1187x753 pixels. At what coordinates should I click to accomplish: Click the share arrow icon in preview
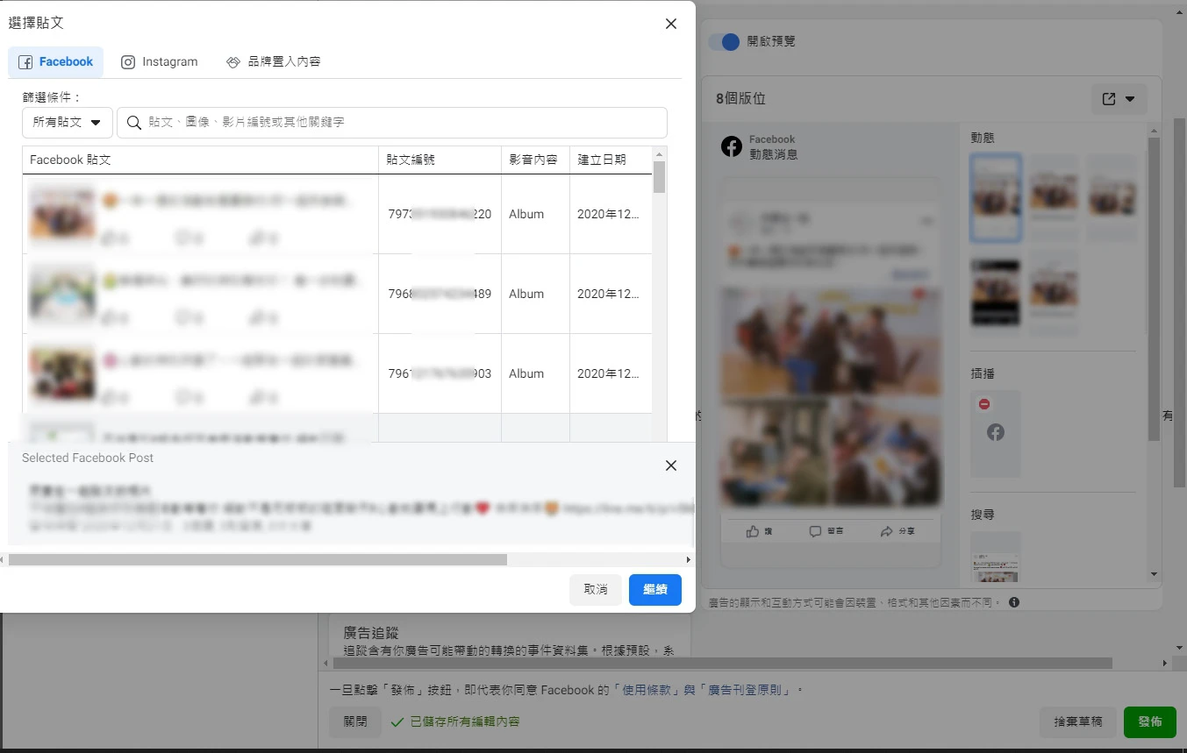(x=886, y=531)
